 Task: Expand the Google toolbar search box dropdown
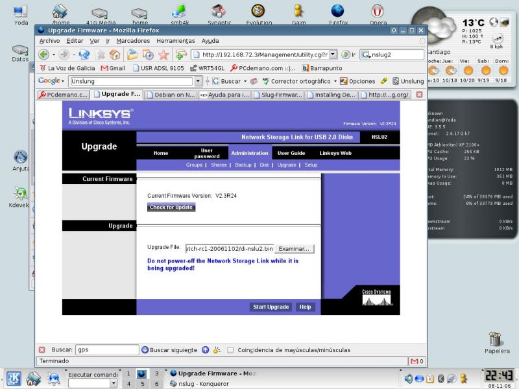coord(198,81)
